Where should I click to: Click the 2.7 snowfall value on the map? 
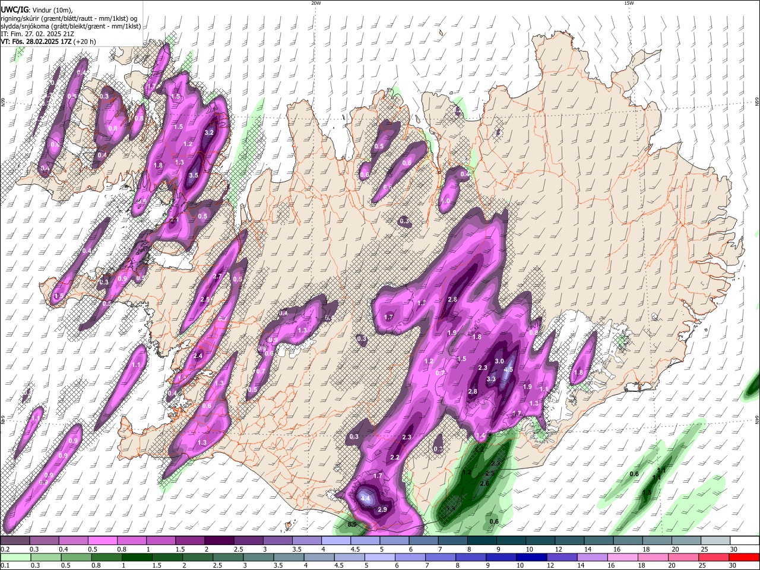[217, 276]
